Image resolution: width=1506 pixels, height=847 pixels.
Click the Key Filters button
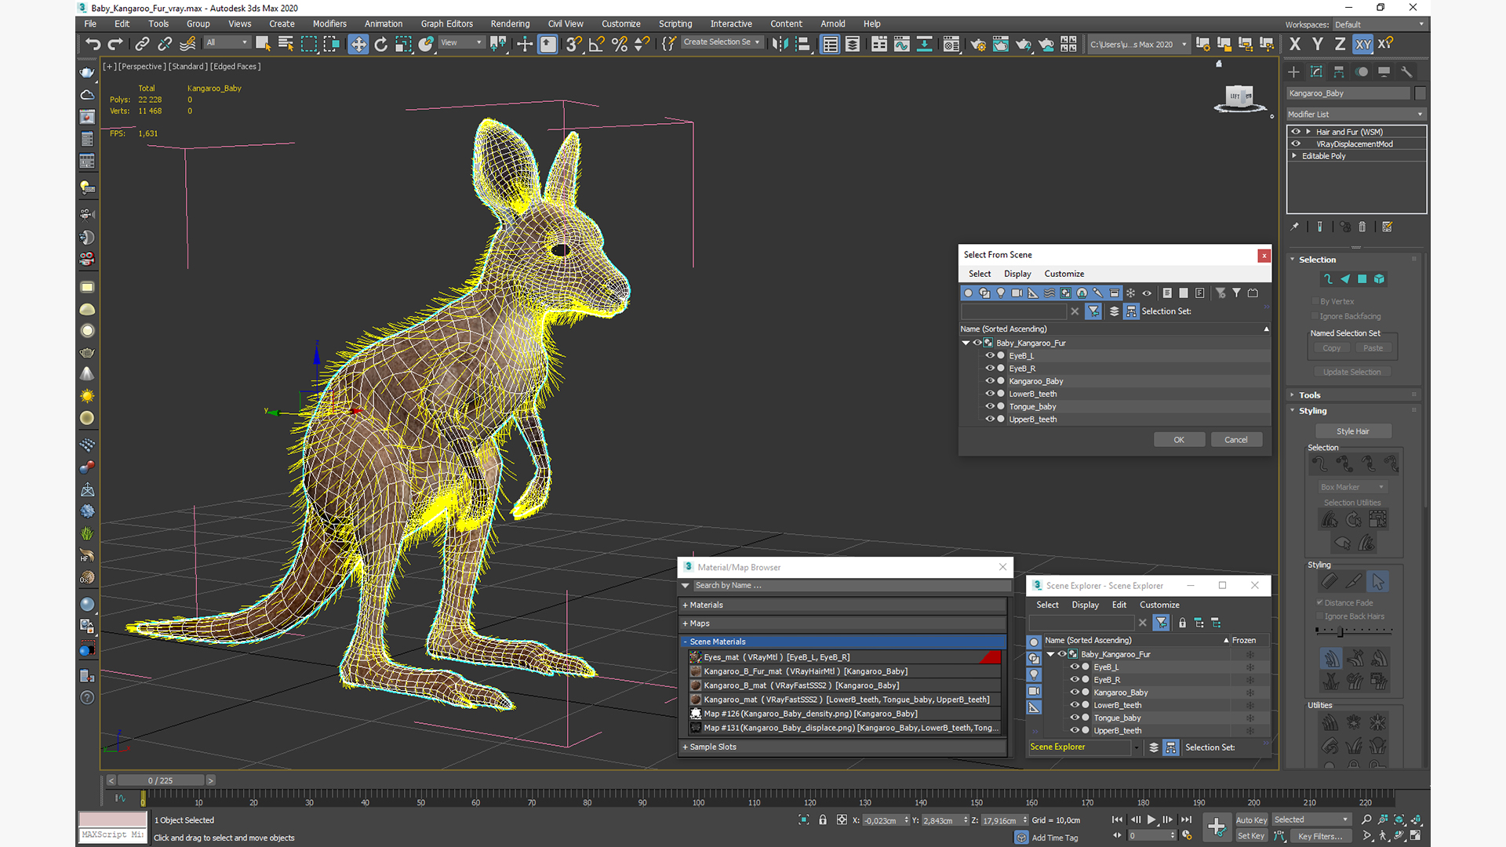click(x=1320, y=836)
